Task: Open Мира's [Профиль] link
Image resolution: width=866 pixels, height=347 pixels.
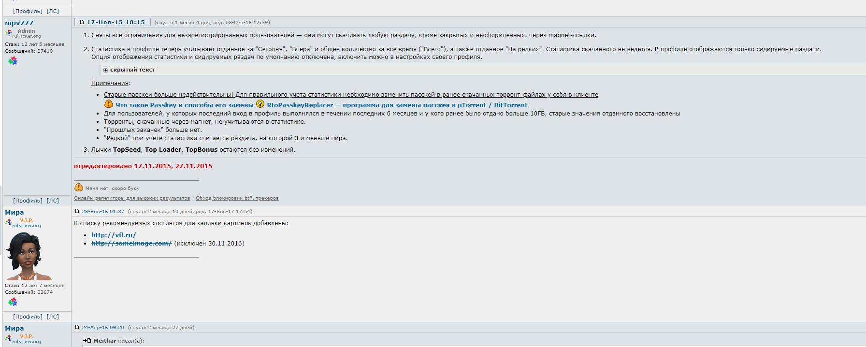Action: coord(28,317)
